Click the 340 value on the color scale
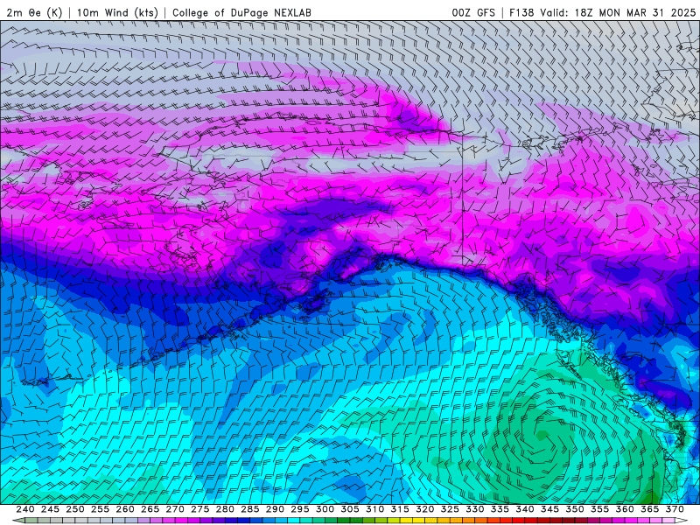The width and height of the screenshot is (700, 525). pyautogui.click(x=525, y=509)
